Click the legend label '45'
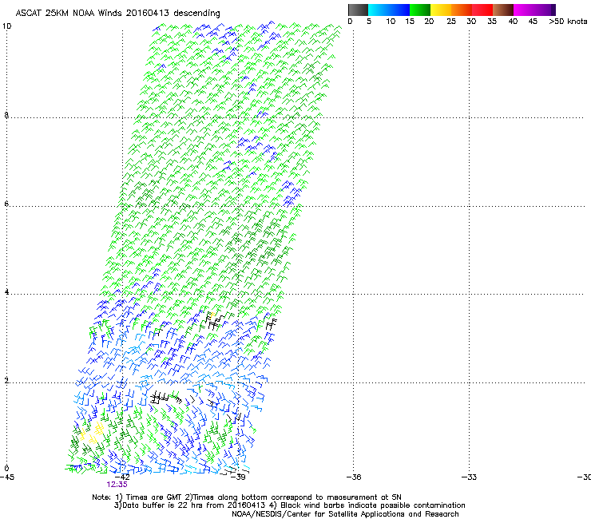This screenshot has width=591, height=519. tap(533, 21)
